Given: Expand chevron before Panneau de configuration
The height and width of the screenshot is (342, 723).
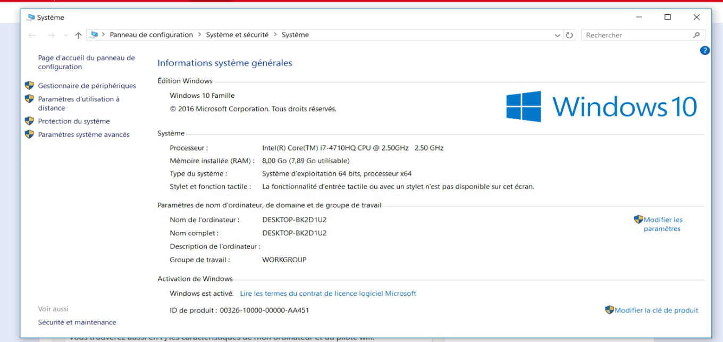Looking at the screenshot, I should click(103, 35).
